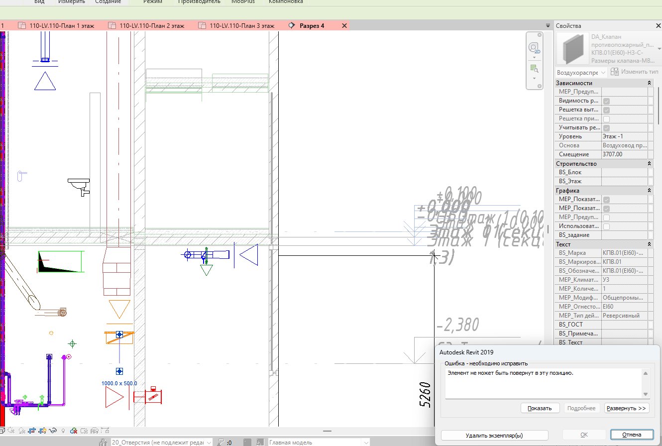The width and height of the screenshot is (662, 446).
Task: Click the error message list scrollbar
Action: click(646, 383)
